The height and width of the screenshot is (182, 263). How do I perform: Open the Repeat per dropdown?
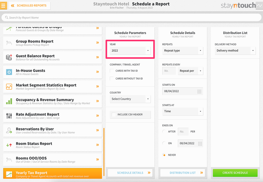[191, 71]
